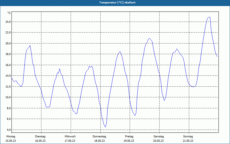This screenshot has height=144, width=230.
Task: Select the 22,0 y-axis label
Action: click(x=8, y=33)
